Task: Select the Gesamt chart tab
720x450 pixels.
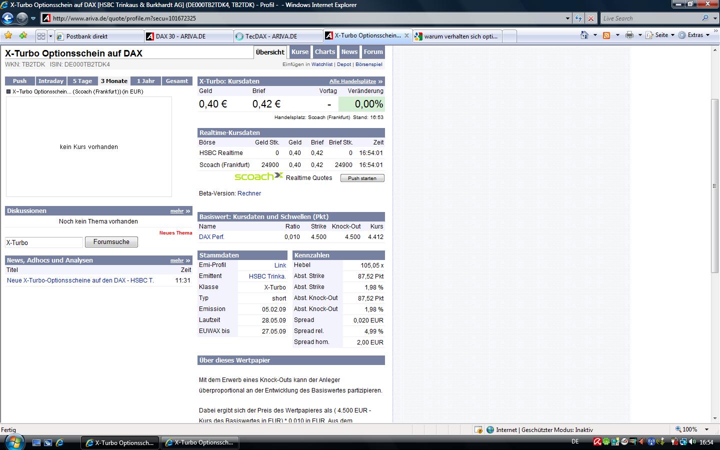Action: click(177, 81)
